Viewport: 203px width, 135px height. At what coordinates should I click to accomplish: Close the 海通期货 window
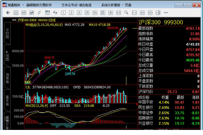197,5
